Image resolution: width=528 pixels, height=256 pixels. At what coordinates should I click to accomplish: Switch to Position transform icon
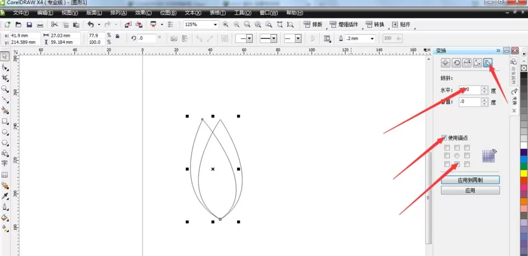tap(446, 63)
